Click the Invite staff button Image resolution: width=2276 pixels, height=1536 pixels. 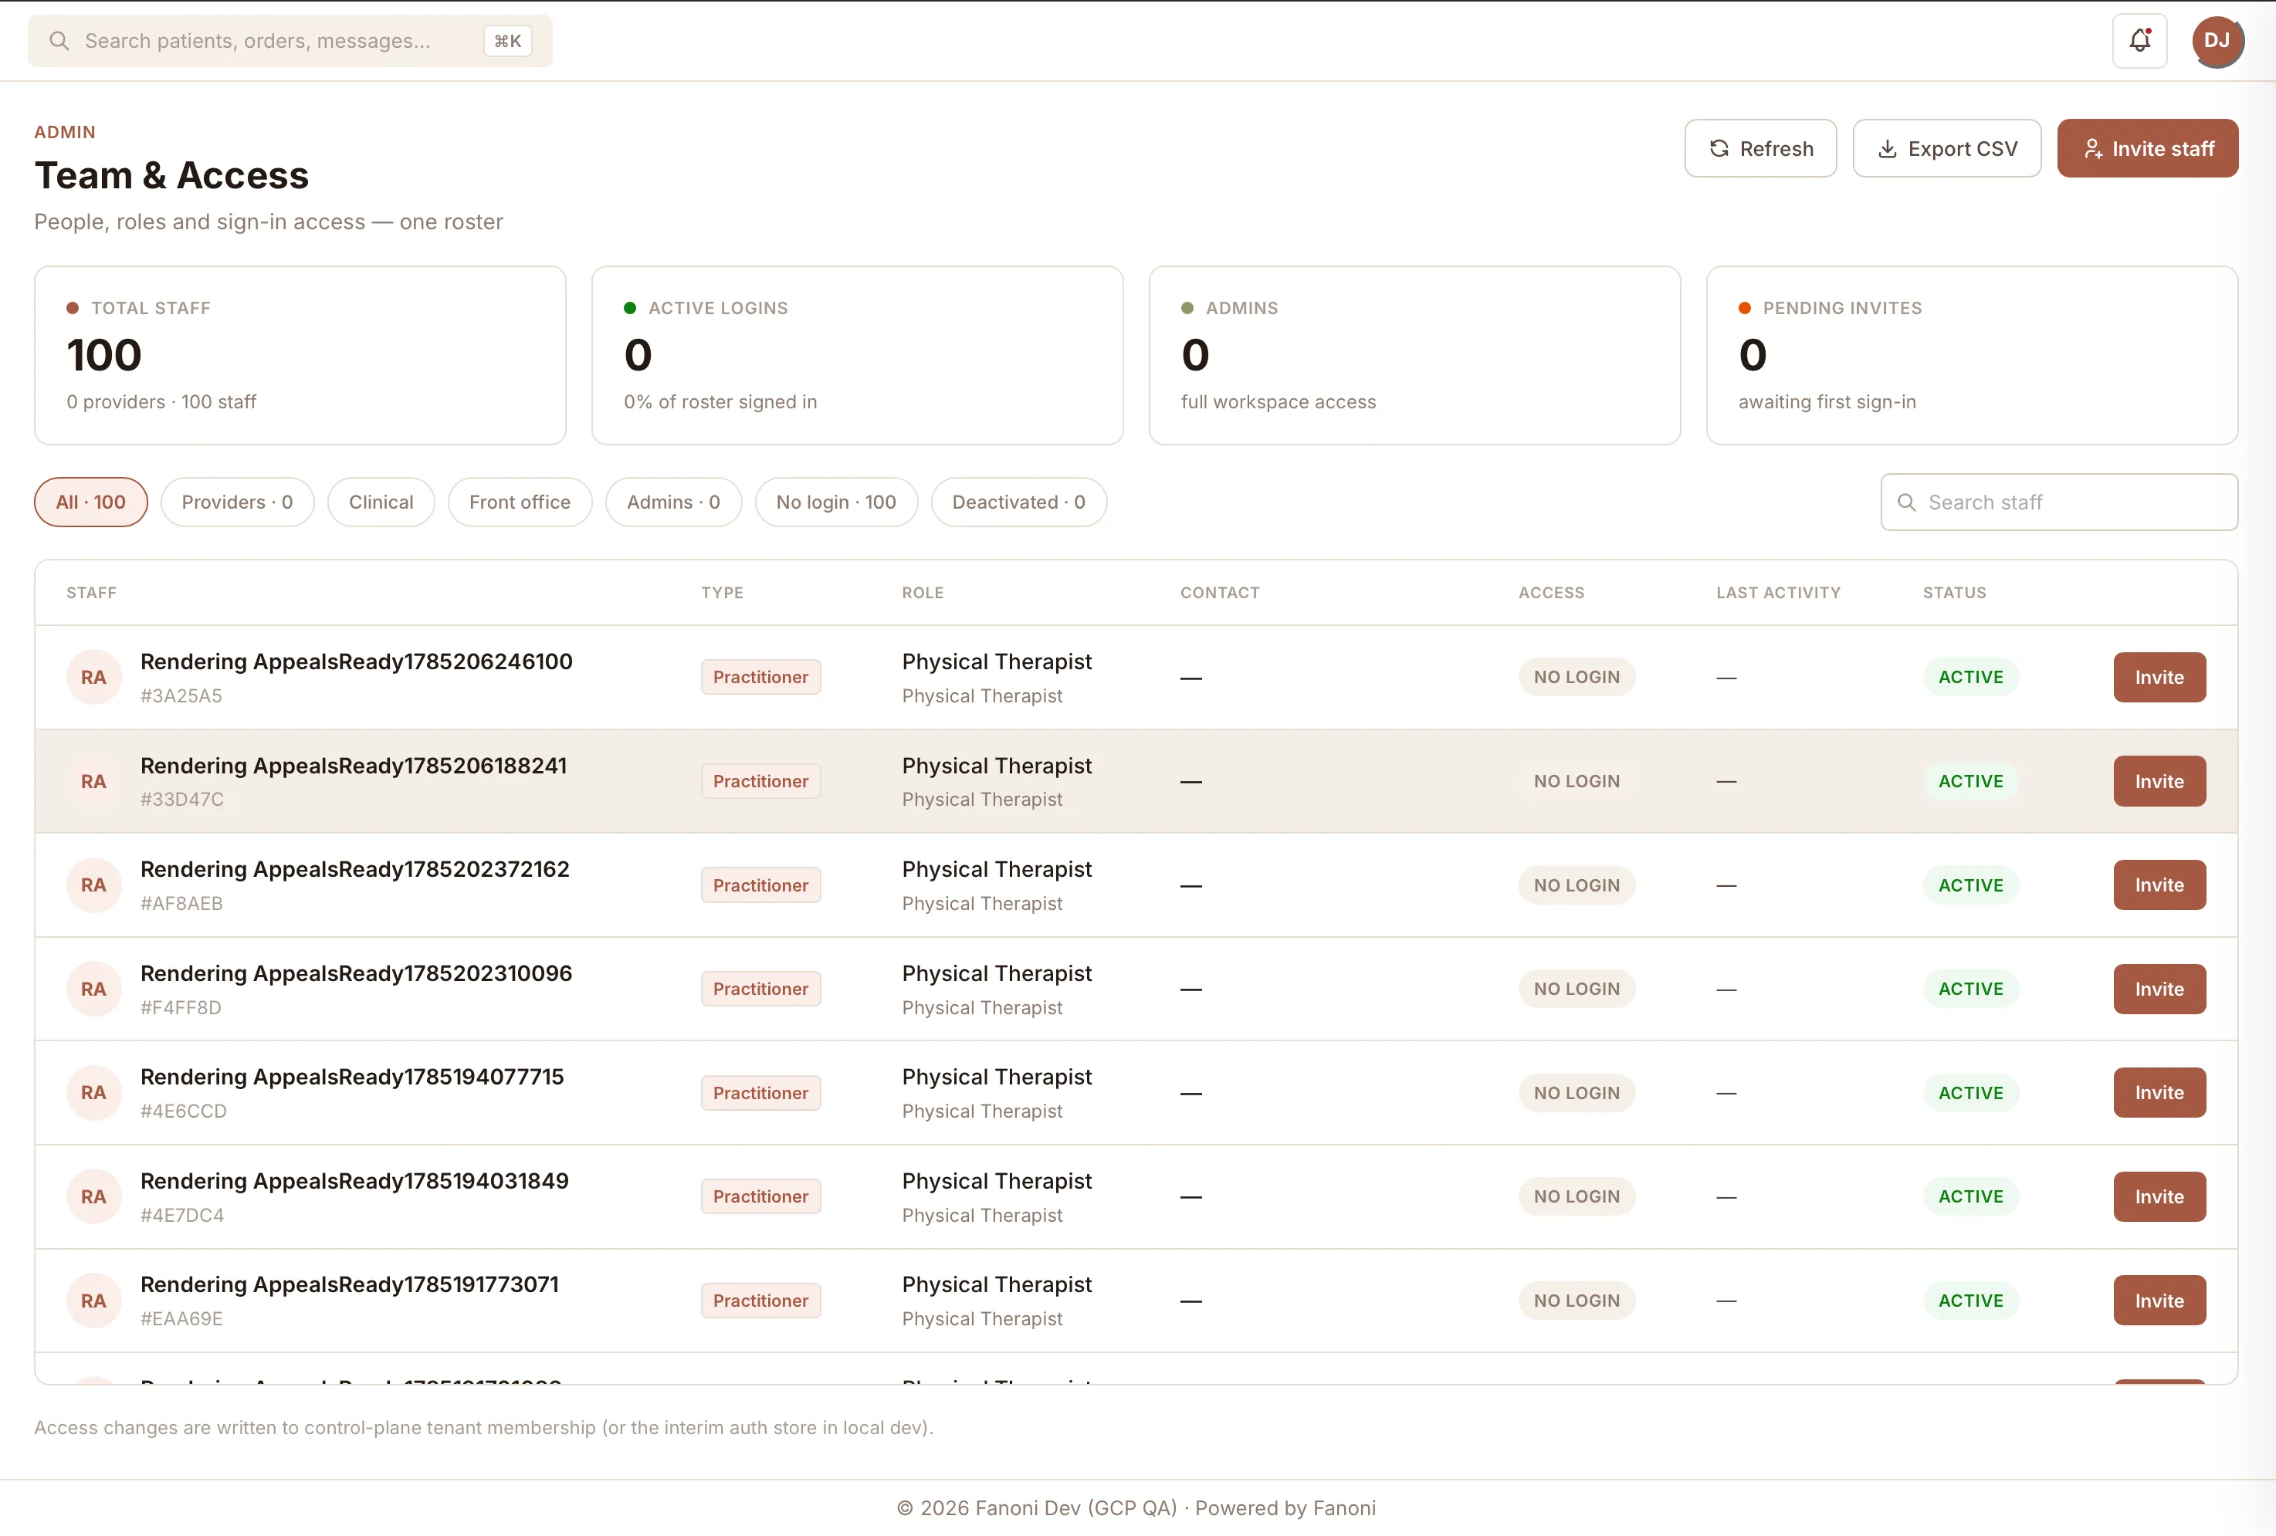point(2147,149)
